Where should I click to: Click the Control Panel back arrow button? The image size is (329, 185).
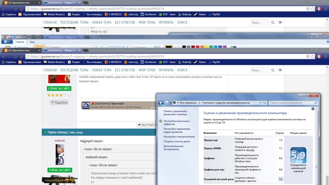point(161,103)
